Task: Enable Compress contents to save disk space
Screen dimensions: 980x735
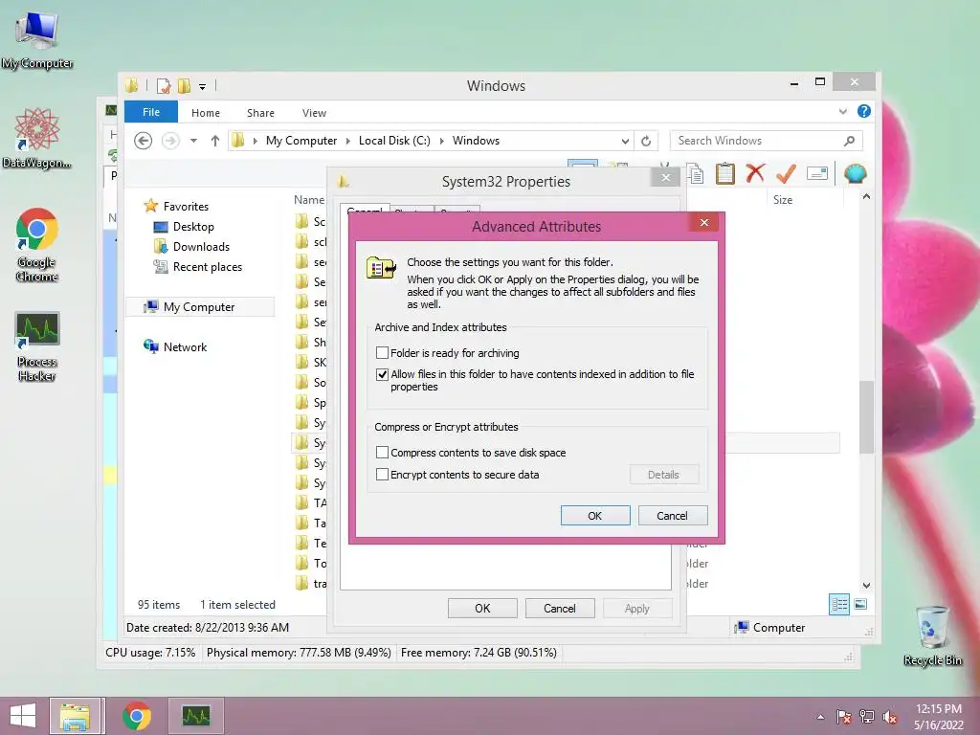Action: [382, 453]
